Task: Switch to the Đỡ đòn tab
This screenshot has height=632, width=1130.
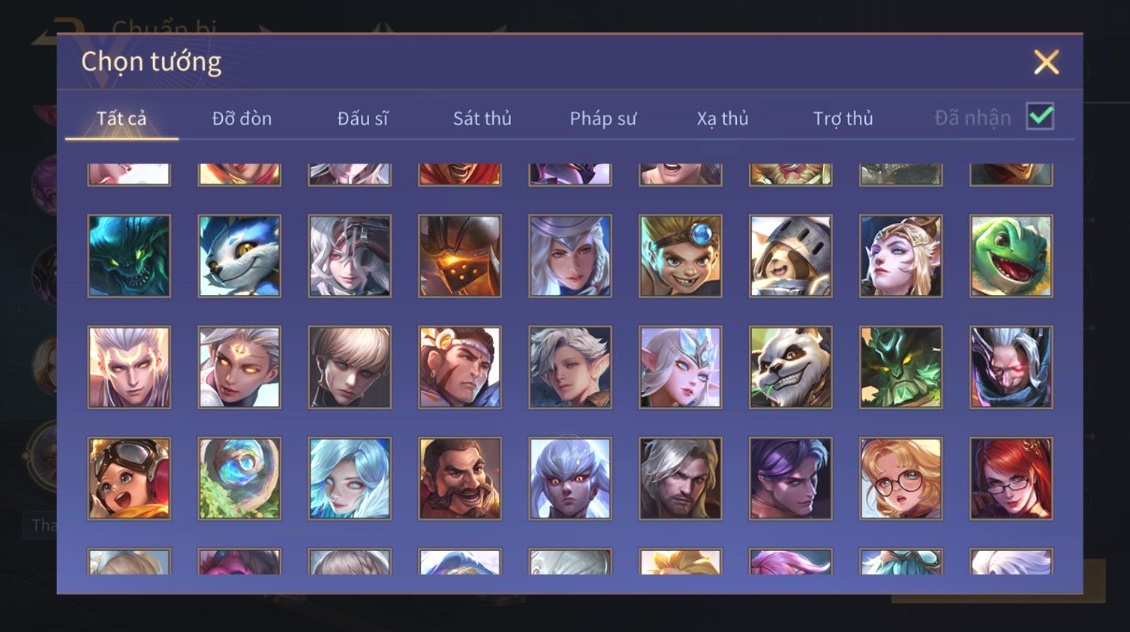Action: pos(242,119)
